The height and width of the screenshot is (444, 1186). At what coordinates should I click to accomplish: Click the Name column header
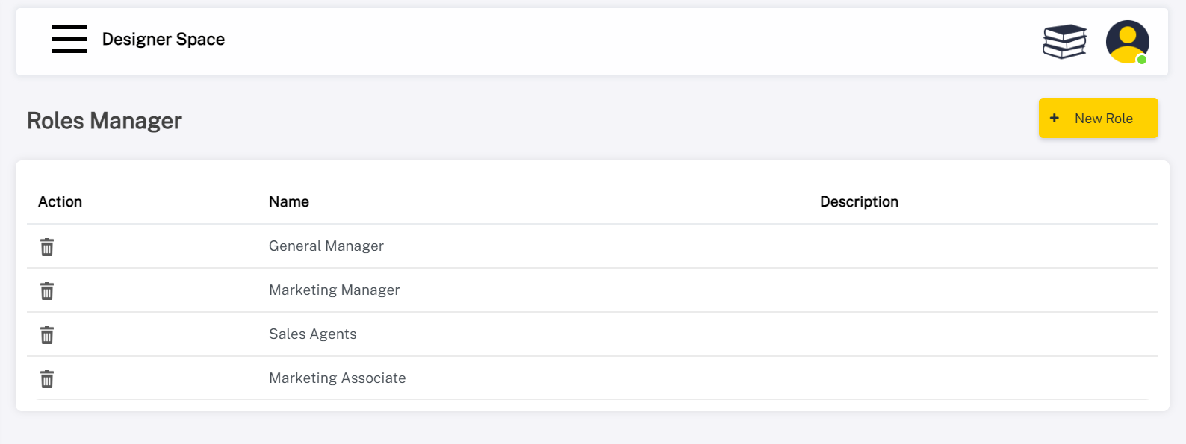[289, 201]
